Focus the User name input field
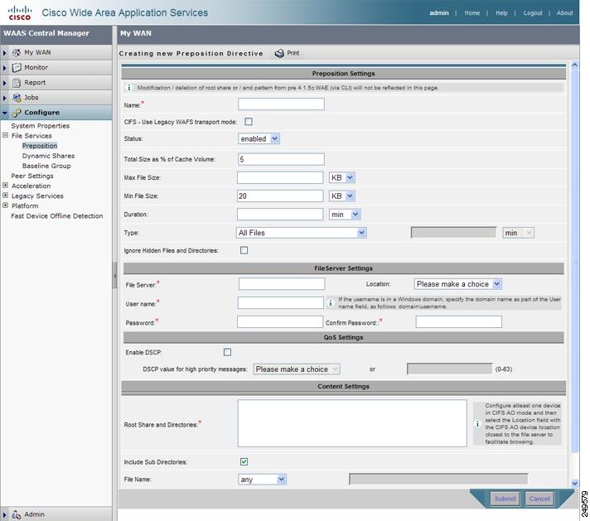The height and width of the screenshot is (521, 590). [280, 302]
